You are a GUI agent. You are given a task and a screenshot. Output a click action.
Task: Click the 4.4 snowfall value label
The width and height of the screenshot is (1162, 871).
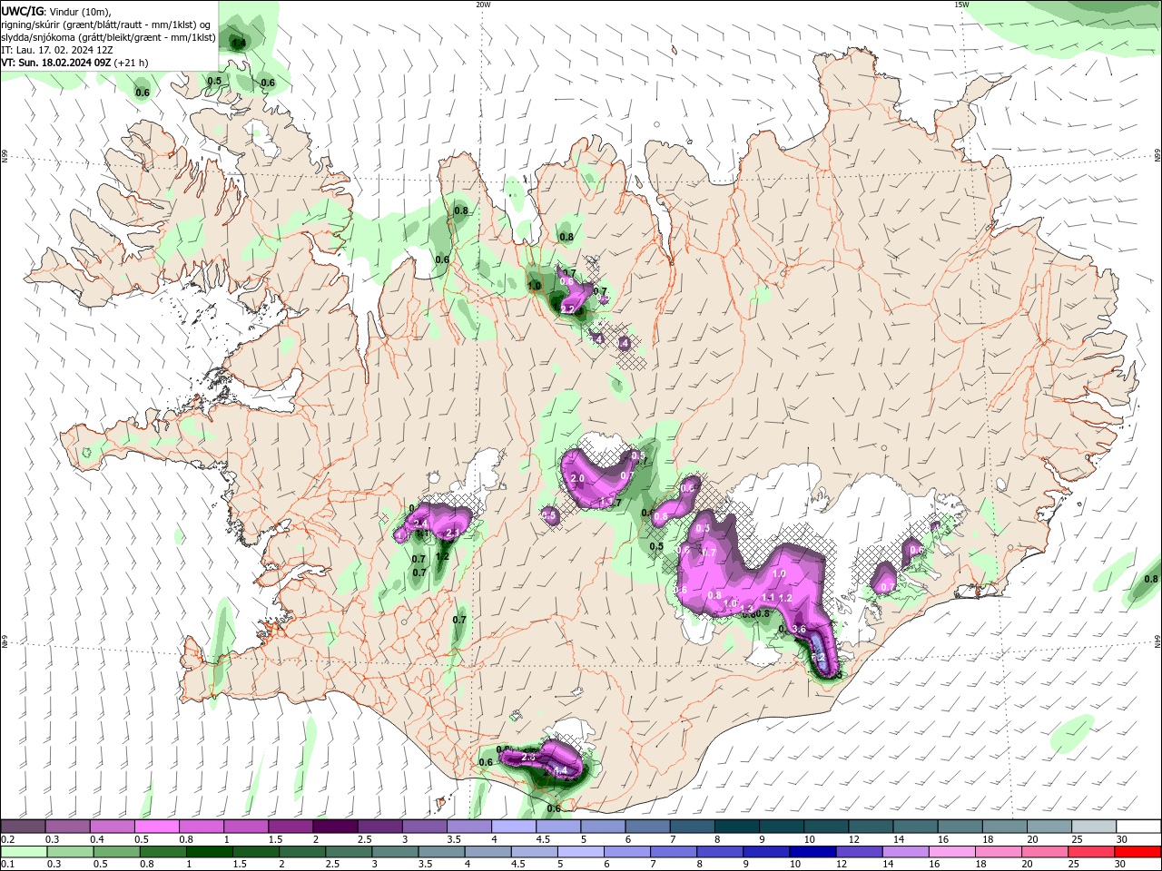pos(559,771)
